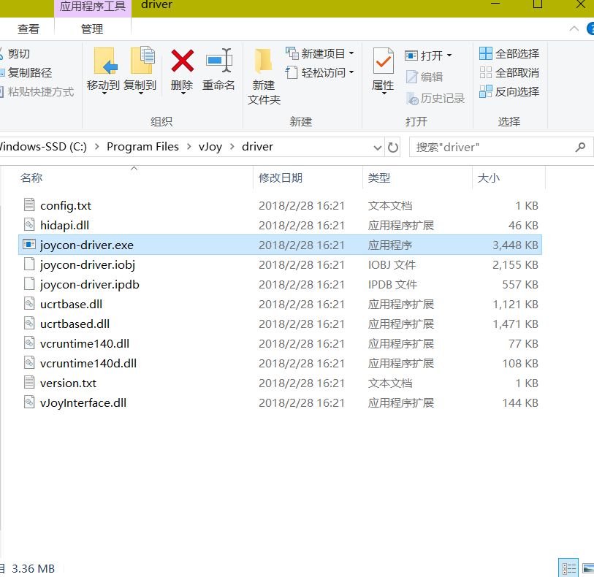
Task: Select the config.txt file
Action: click(66, 206)
